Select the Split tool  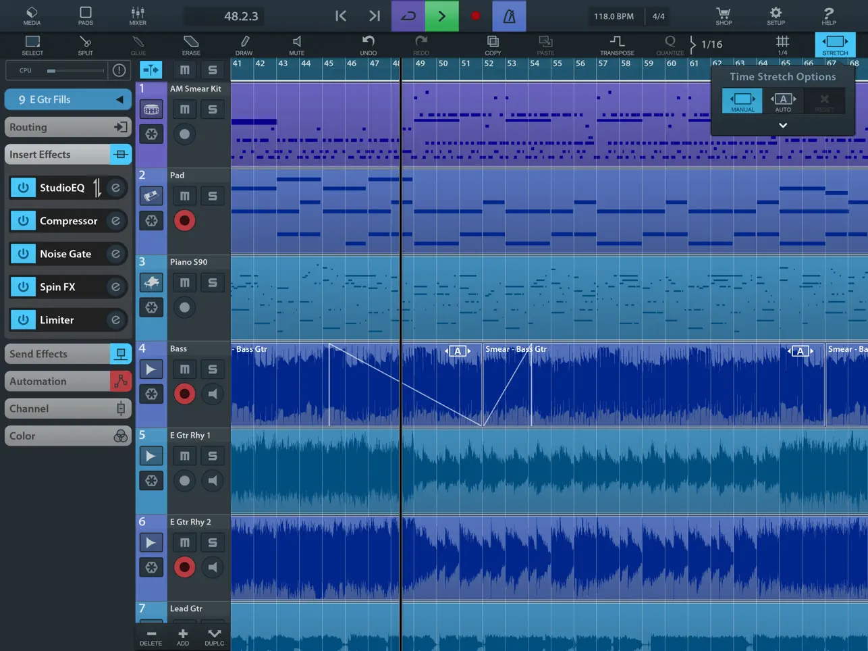(x=85, y=45)
